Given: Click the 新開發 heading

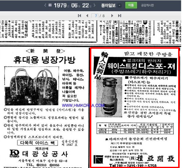Looking at the screenshot, I should 45,51.
